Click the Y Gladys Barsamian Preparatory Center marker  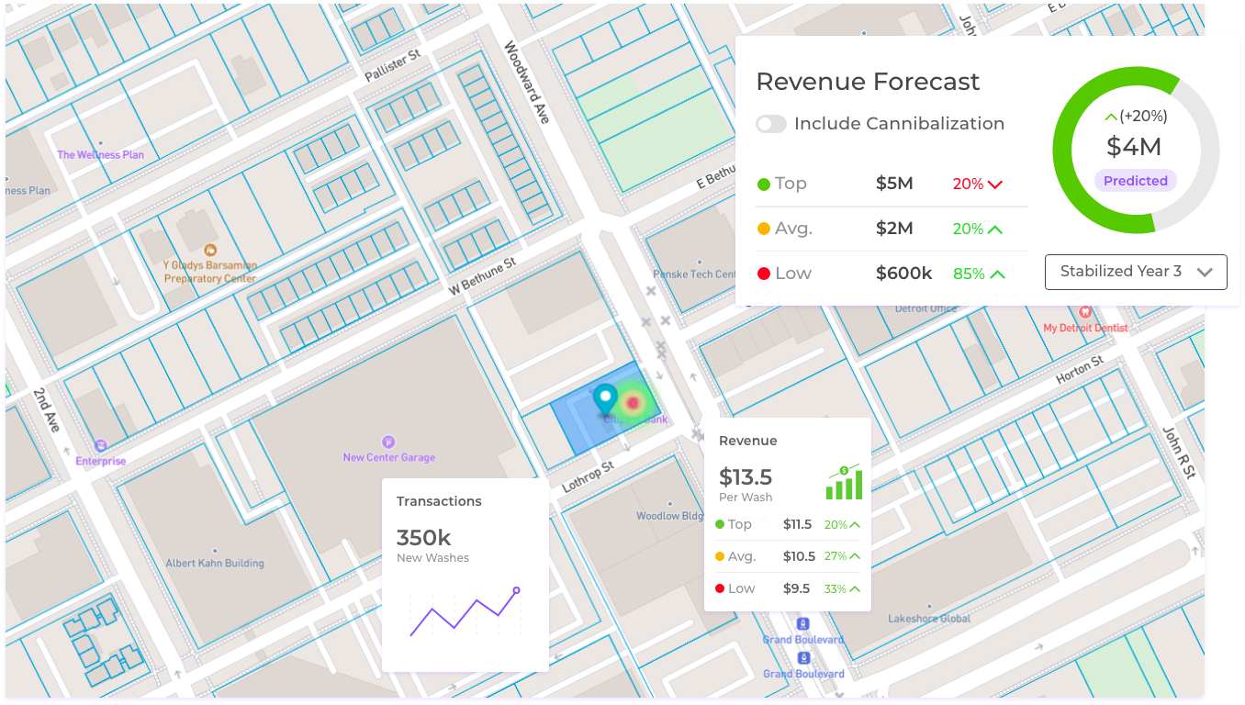click(x=210, y=250)
